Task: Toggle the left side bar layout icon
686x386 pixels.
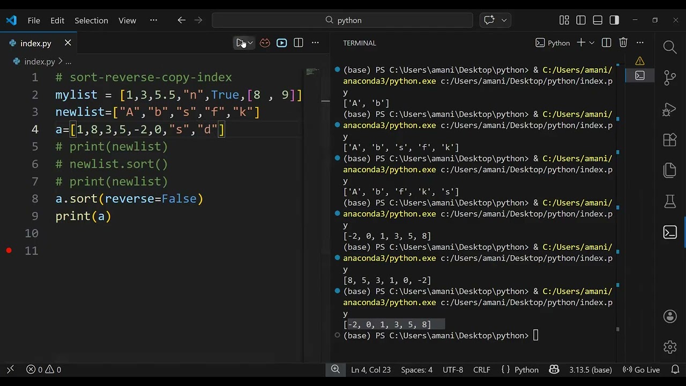Action: click(581, 20)
